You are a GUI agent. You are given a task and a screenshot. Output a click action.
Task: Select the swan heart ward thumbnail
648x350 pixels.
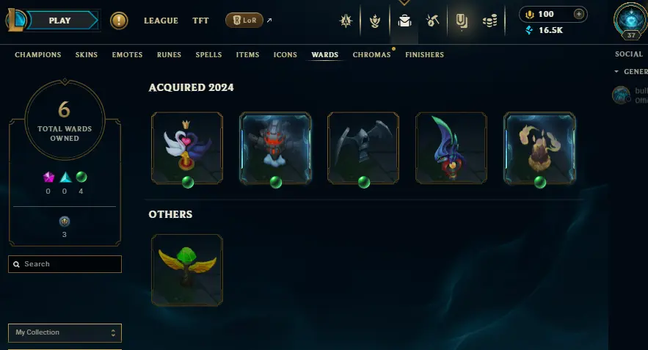(187, 148)
